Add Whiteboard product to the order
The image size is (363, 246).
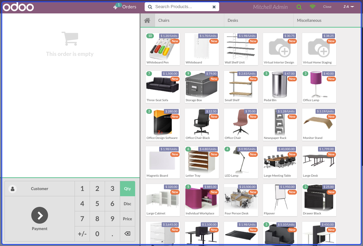click(202, 49)
